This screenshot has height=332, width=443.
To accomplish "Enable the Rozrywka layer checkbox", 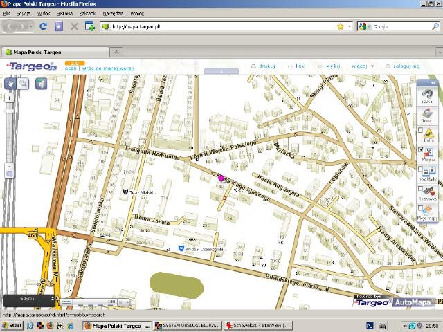I will (420, 189).
